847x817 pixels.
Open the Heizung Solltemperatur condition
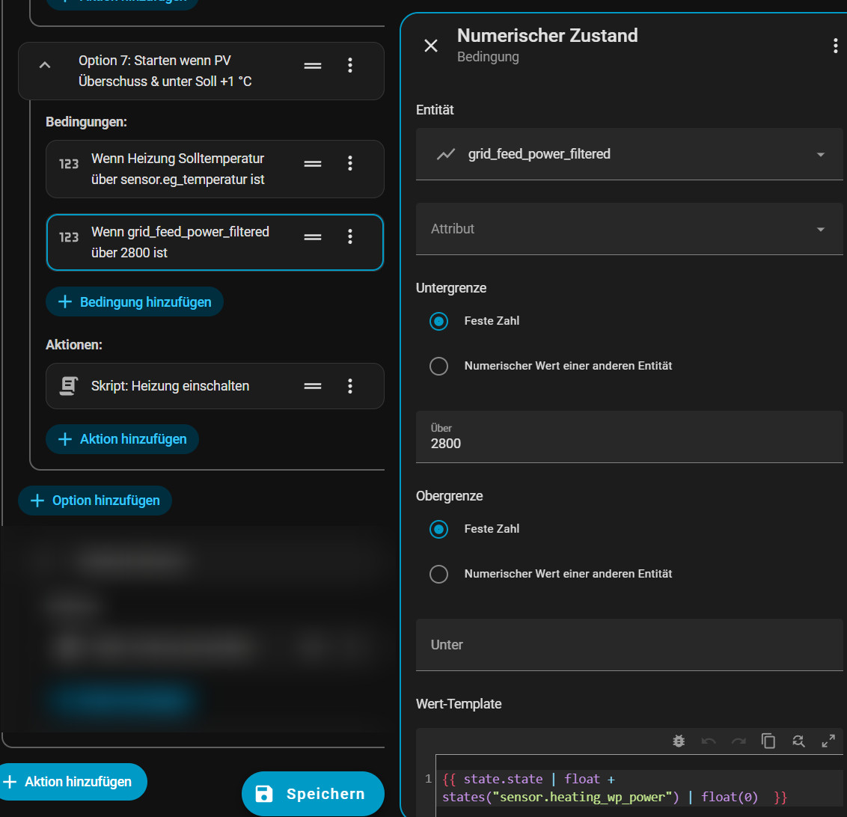177,169
